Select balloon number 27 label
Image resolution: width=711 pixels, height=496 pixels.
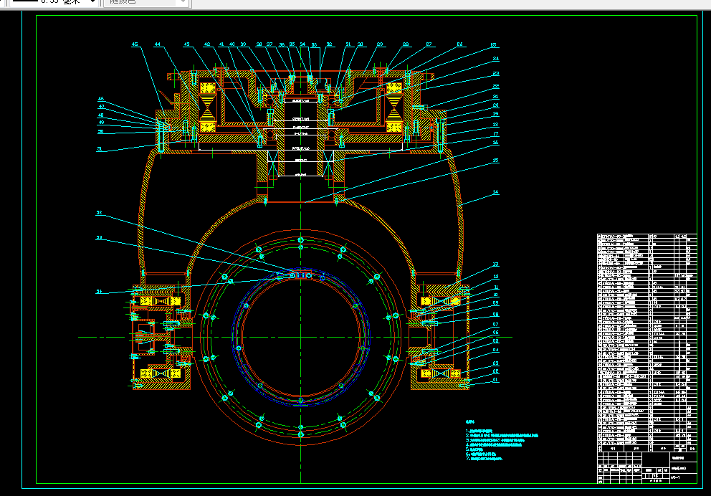click(x=429, y=44)
